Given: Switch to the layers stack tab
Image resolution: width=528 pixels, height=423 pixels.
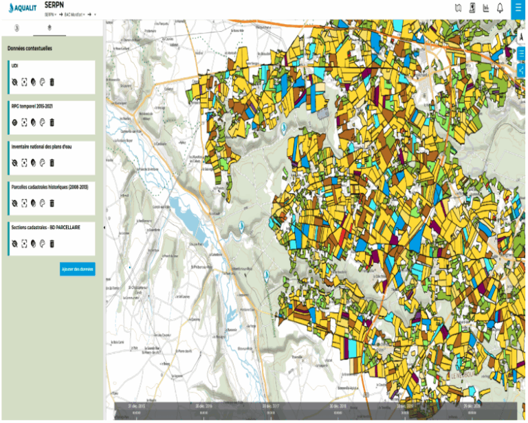Looking at the screenshot, I should click(x=49, y=28).
